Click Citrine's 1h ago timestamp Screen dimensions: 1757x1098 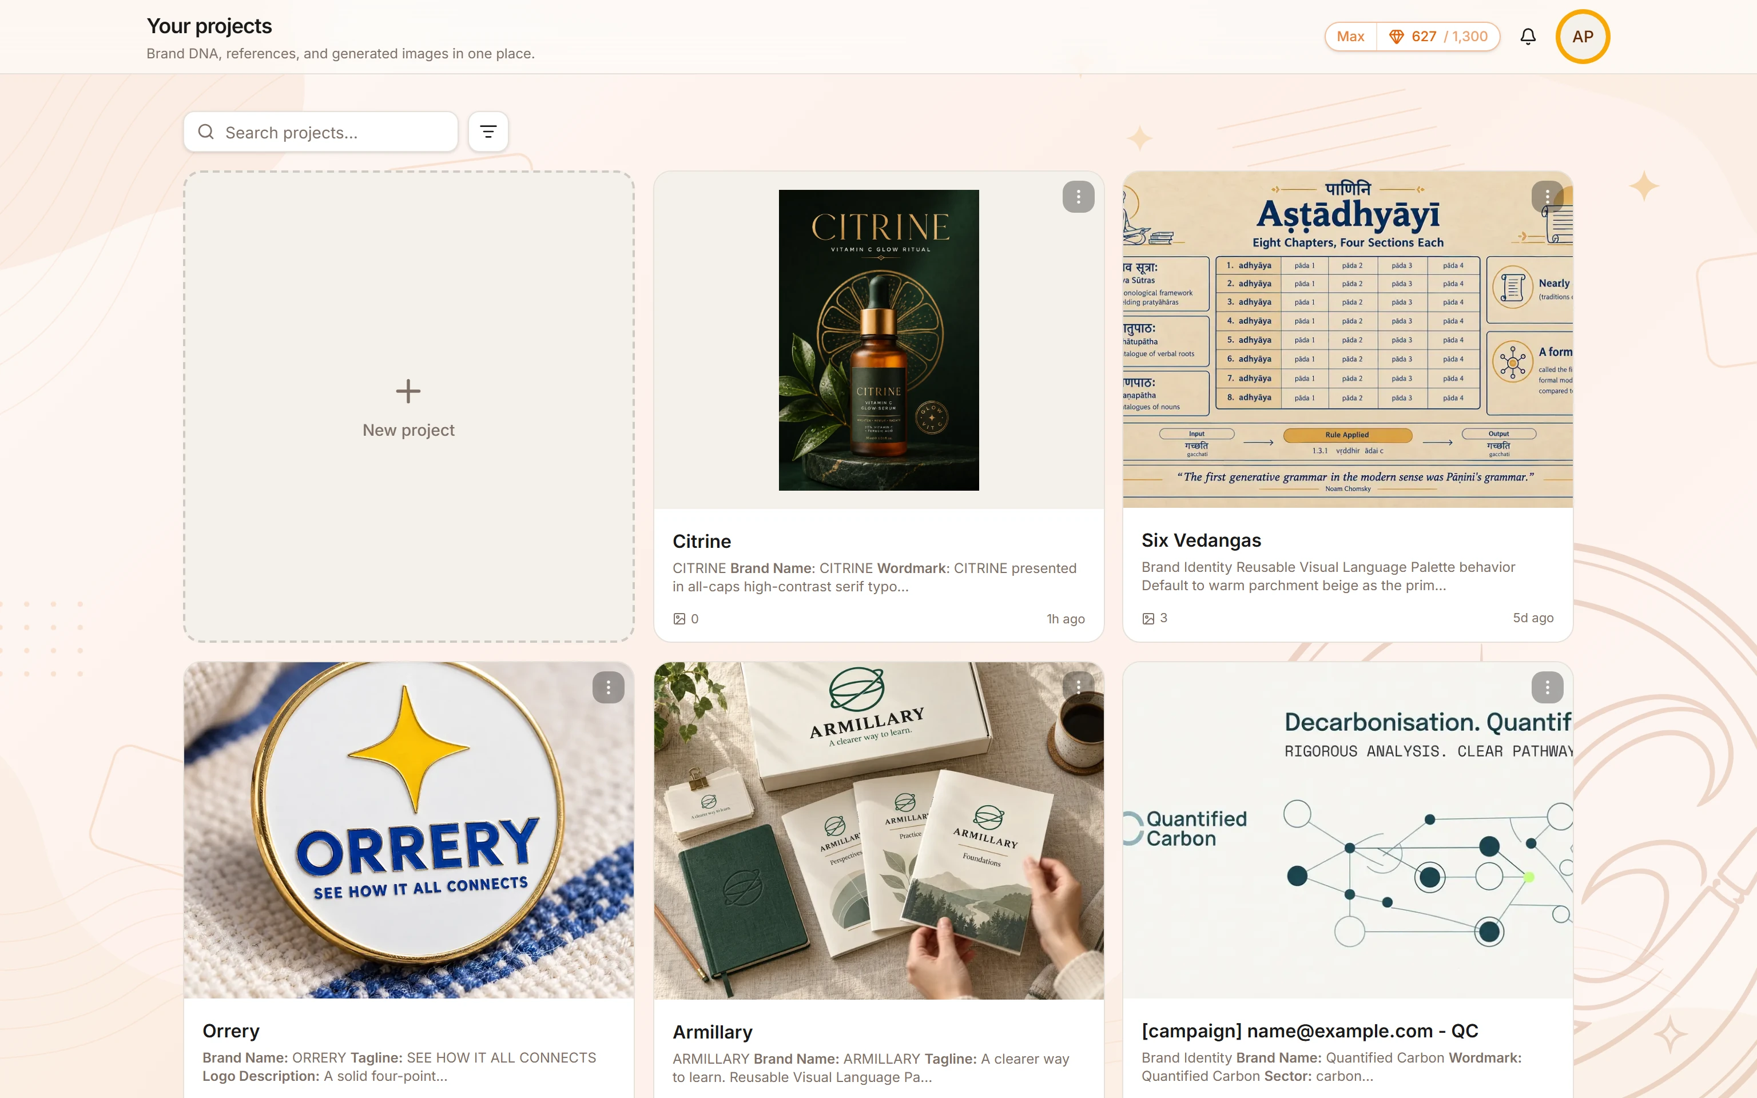(1065, 619)
